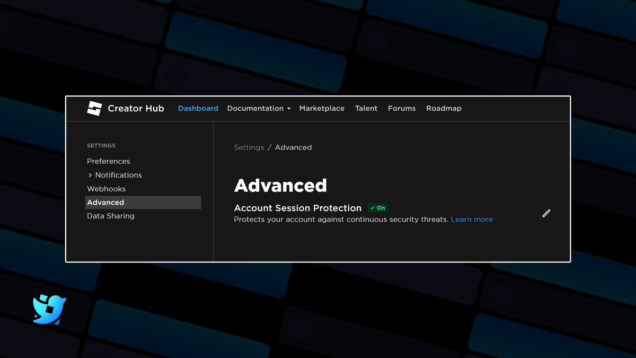Visit the Forums link in navigation
This screenshot has width=636, height=358.
click(x=402, y=108)
